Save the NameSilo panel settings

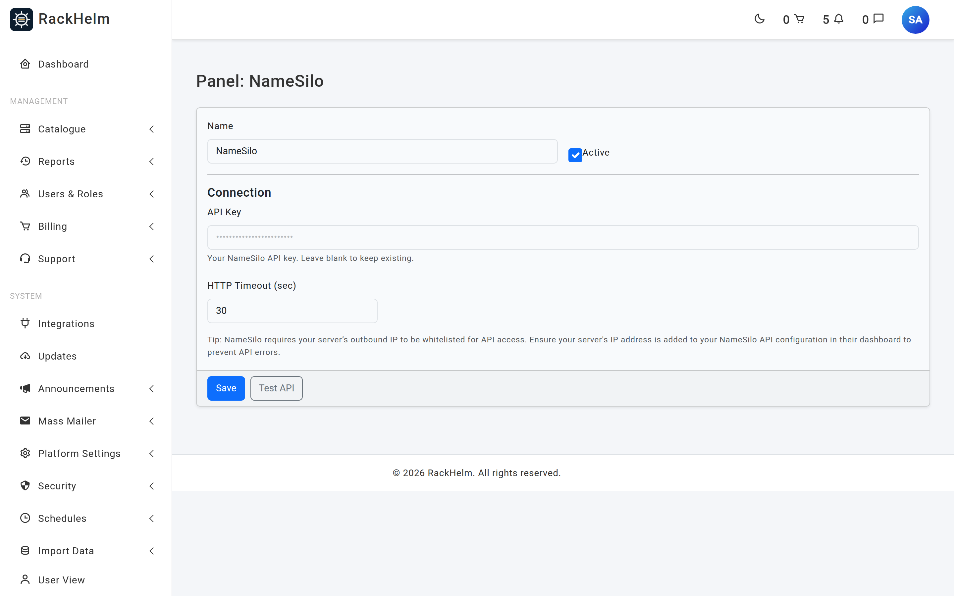click(x=226, y=388)
